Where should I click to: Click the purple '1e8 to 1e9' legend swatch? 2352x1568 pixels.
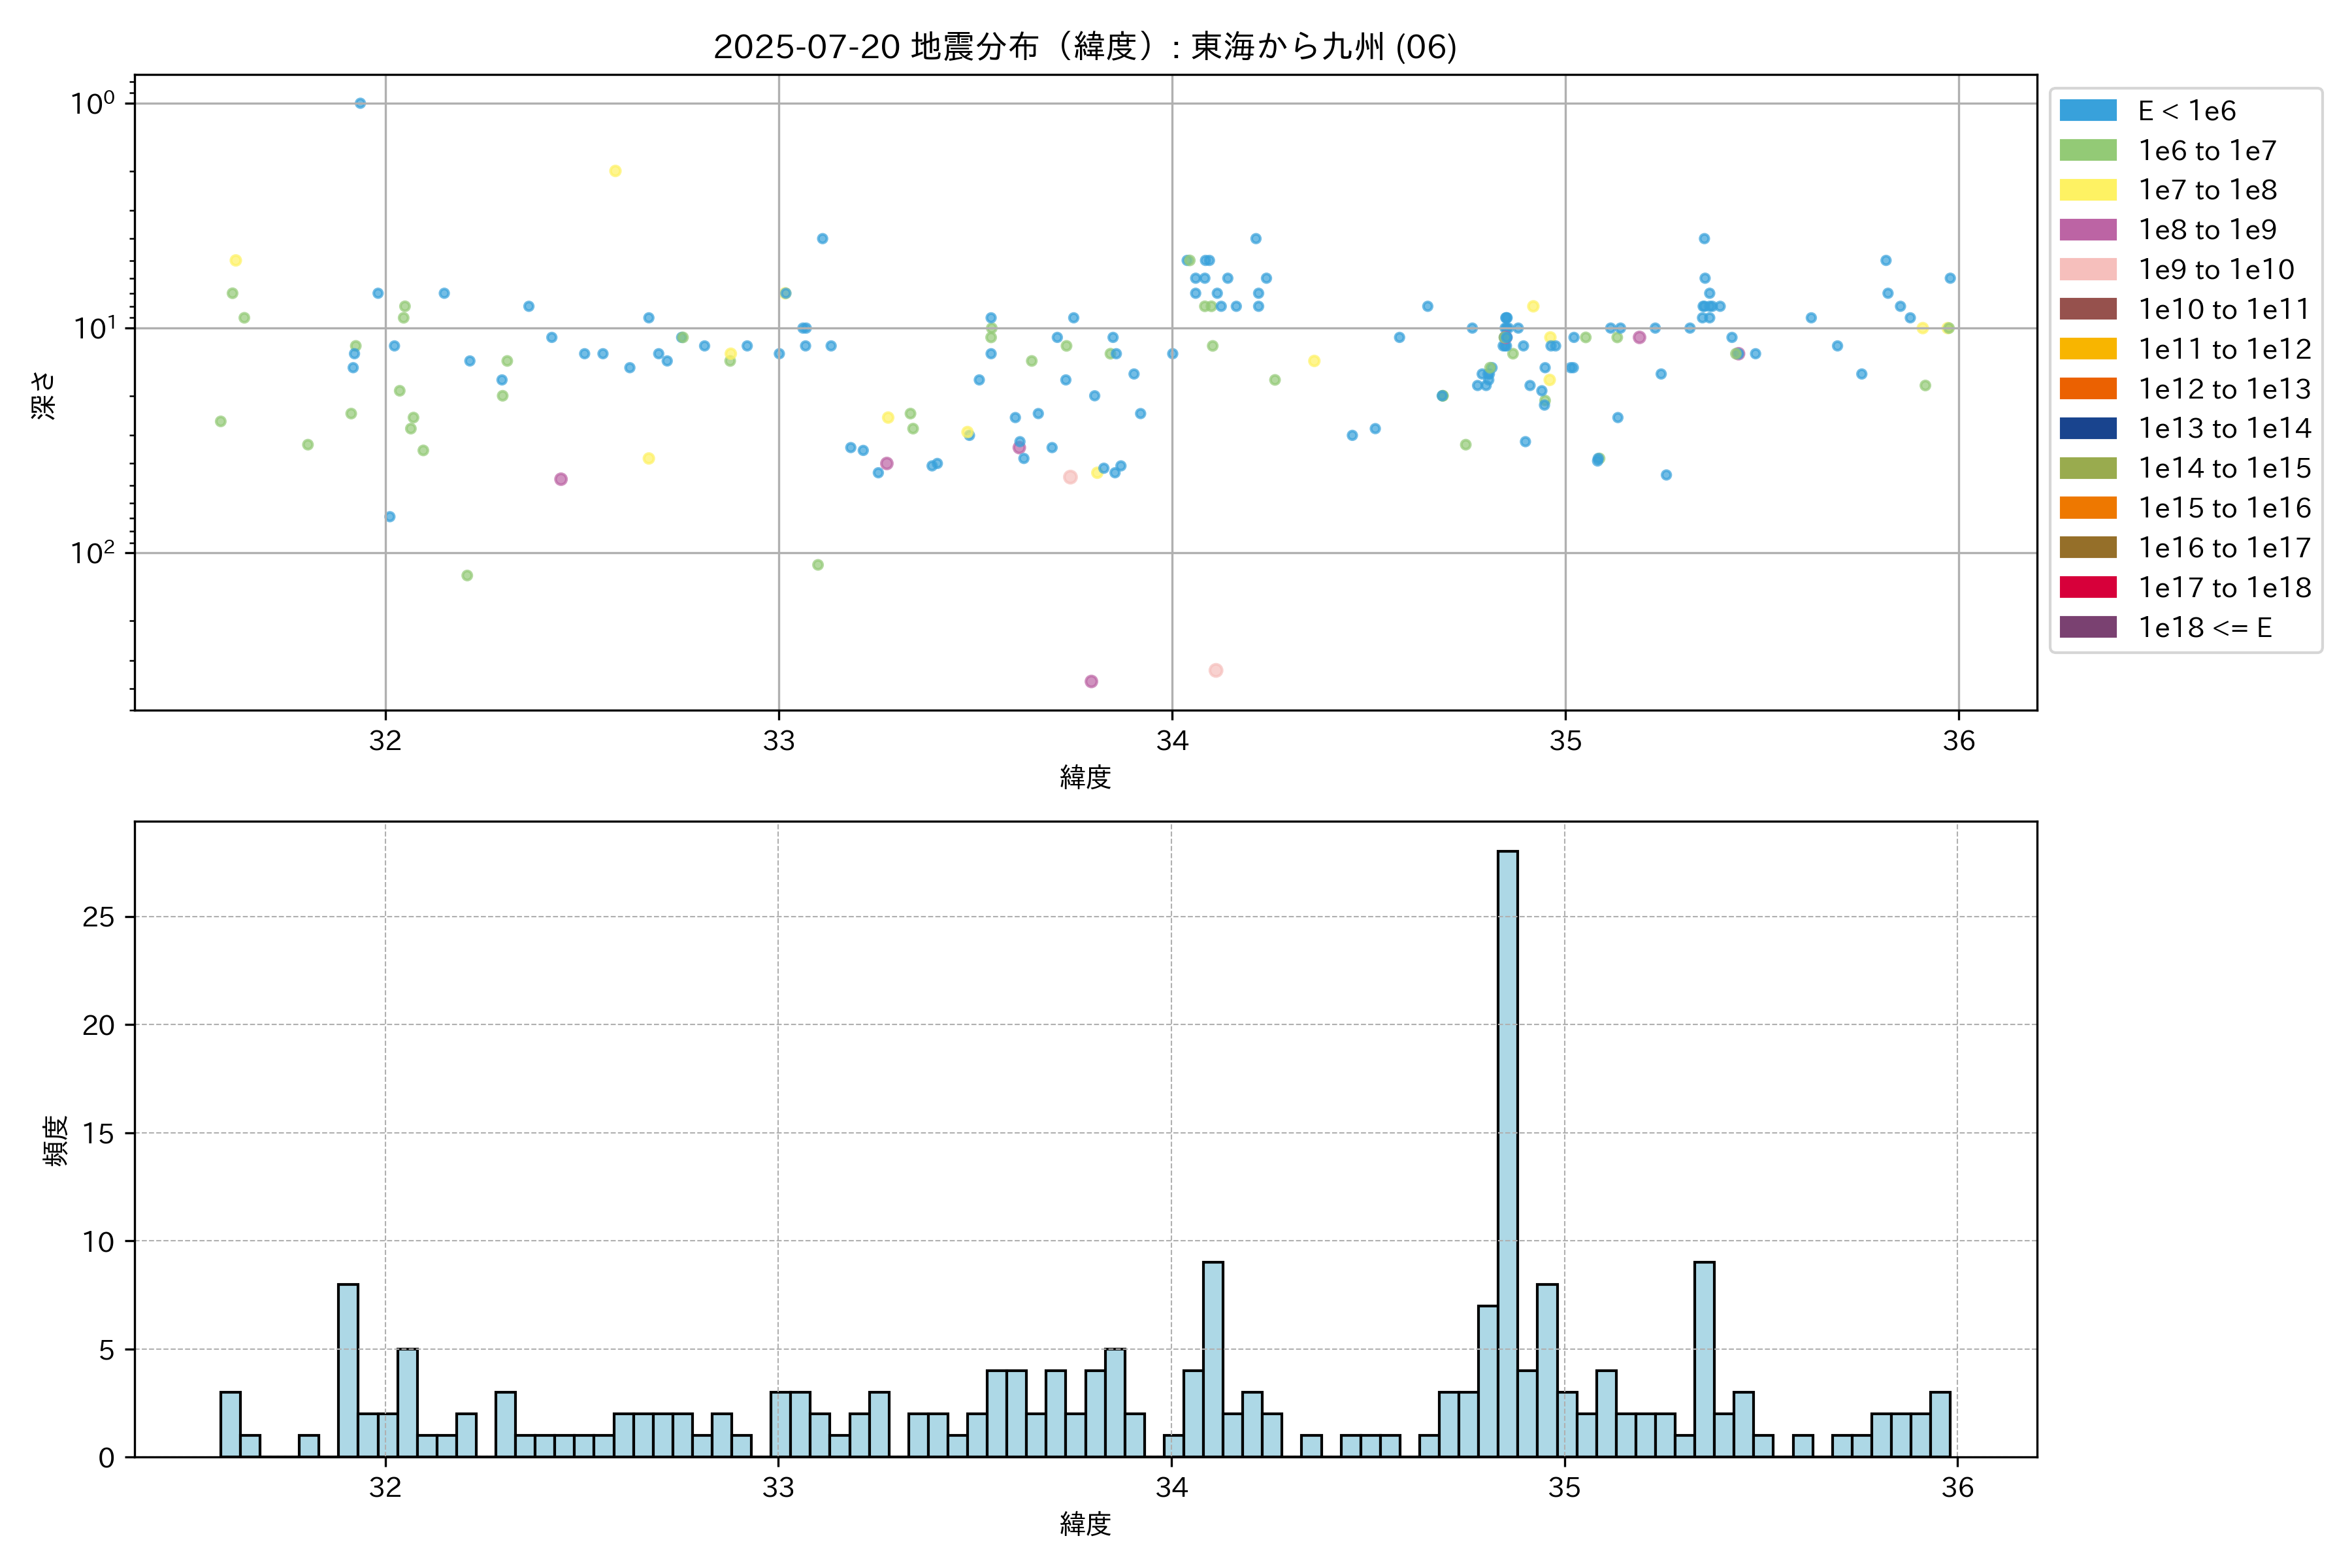point(2087,230)
